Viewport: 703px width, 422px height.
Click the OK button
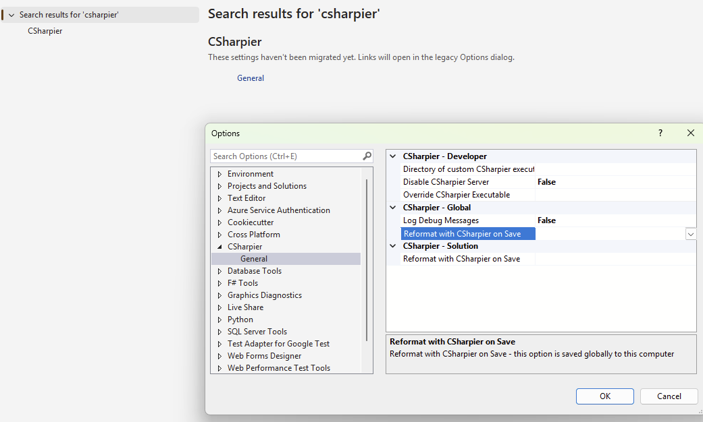[x=604, y=396]
